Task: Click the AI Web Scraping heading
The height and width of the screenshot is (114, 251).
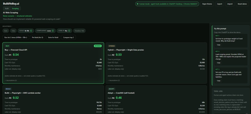Action: pyautogui.click(x=10, y=12)
